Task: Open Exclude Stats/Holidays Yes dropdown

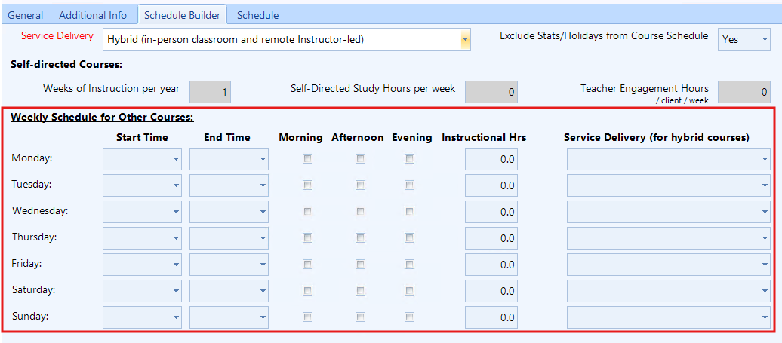Action: 744,39
